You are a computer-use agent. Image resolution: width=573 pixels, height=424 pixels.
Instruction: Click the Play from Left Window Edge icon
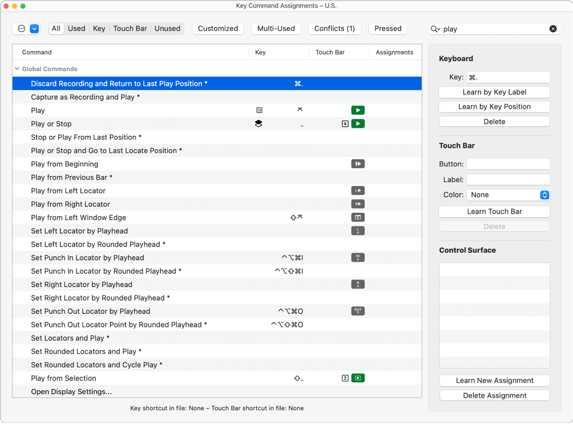tap(358, 218)
